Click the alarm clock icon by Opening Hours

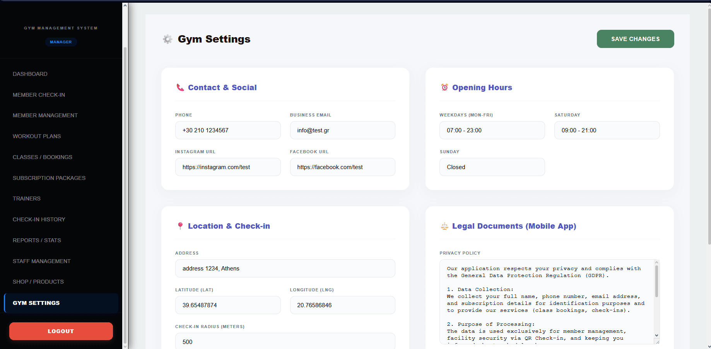[x=444, y=87]
